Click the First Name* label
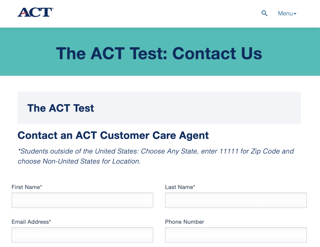The image size is (320, 247). click(27, 187)
